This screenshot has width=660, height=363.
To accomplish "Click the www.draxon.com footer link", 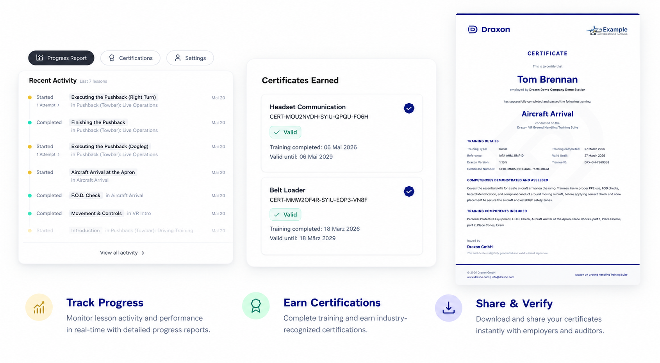I will coord(478,277).
